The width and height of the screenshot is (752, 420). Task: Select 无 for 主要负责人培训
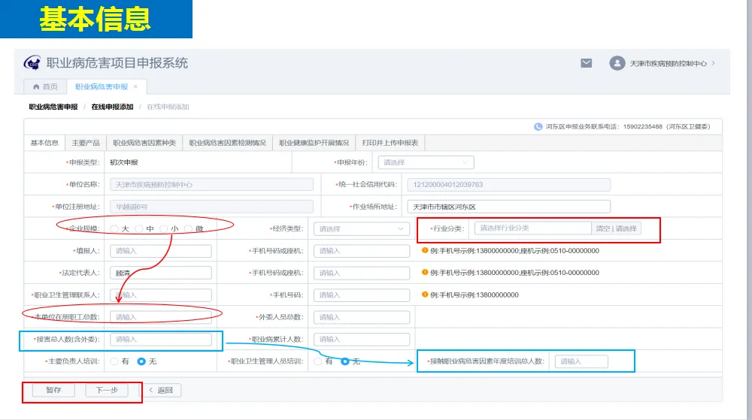coord(141,361)
